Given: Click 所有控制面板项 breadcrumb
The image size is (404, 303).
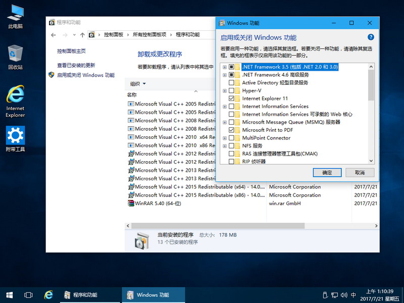Looking at the screenshot, I should click(149, 34).
